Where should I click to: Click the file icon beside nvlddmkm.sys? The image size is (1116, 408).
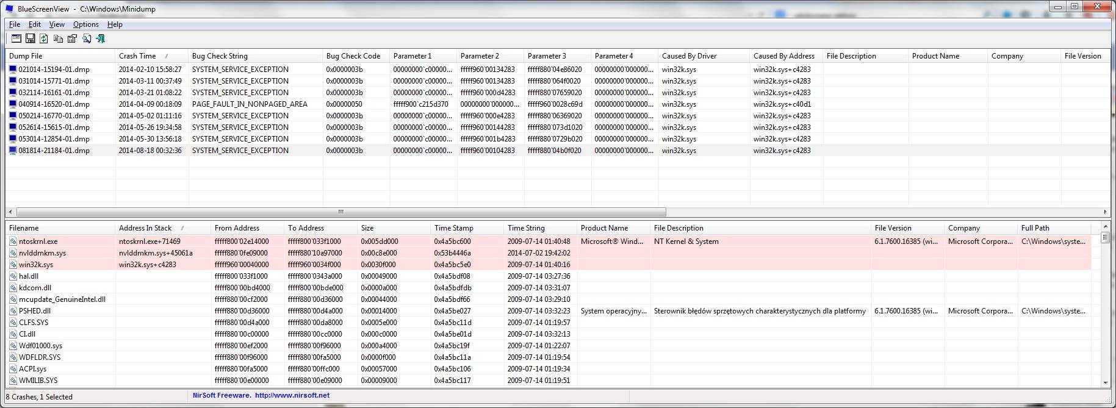tap(13, 253)
